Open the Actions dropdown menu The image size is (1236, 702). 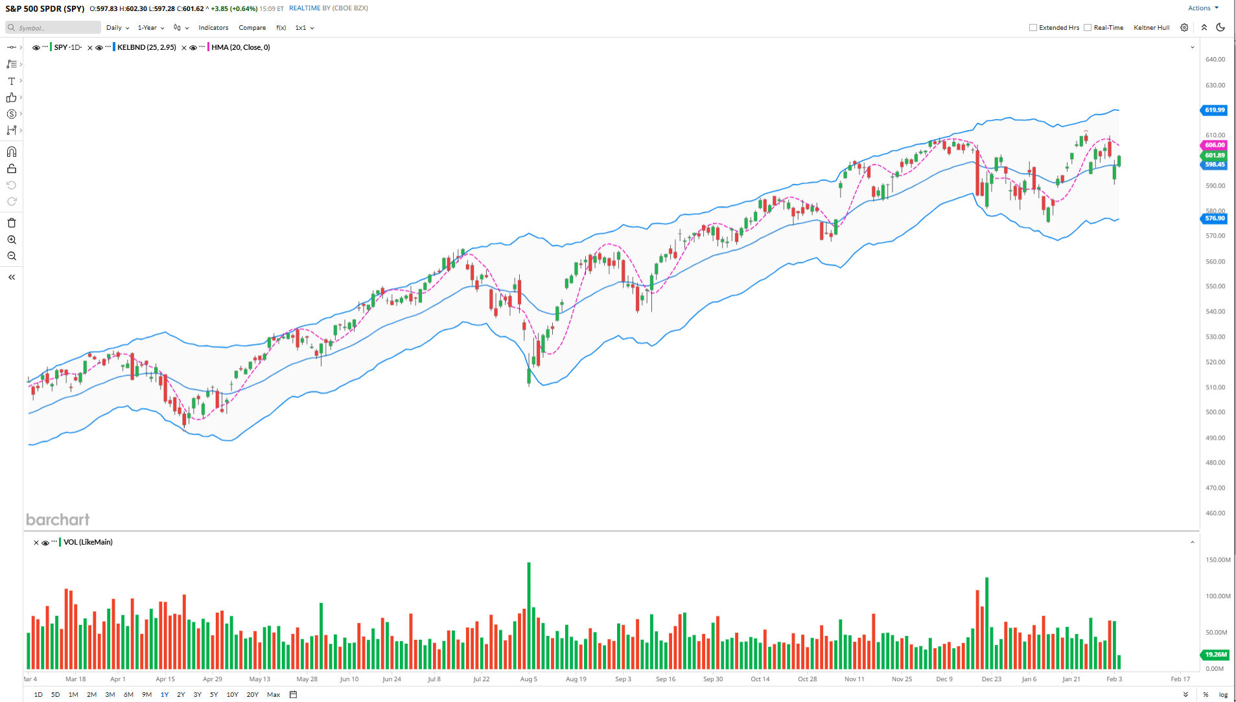click(1203, 8)
